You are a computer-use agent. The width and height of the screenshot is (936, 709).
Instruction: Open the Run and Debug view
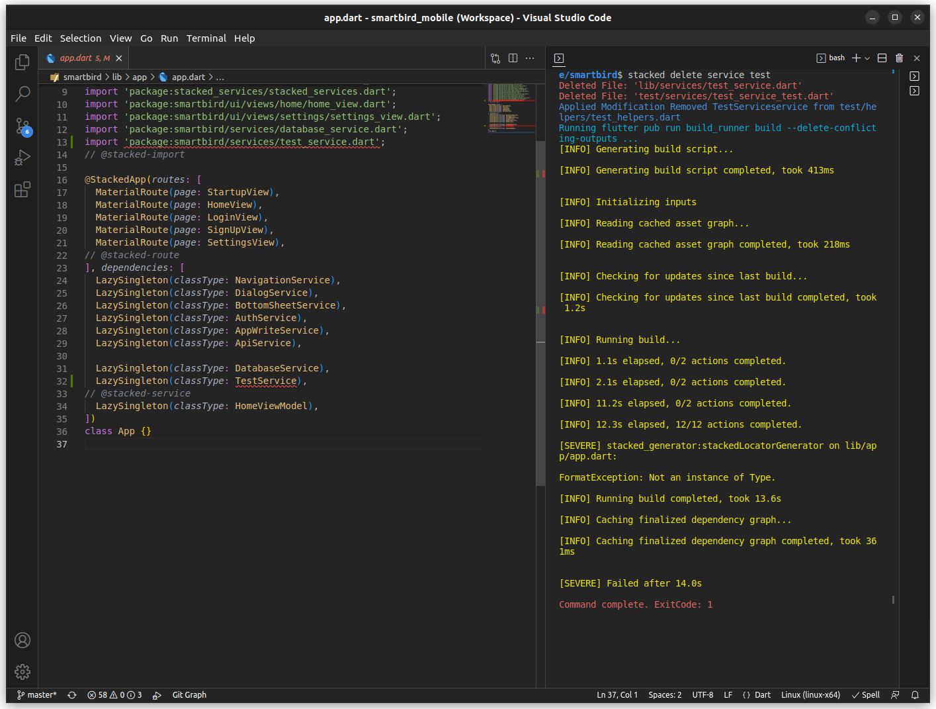pyautogui.click(x=22, y=158)
